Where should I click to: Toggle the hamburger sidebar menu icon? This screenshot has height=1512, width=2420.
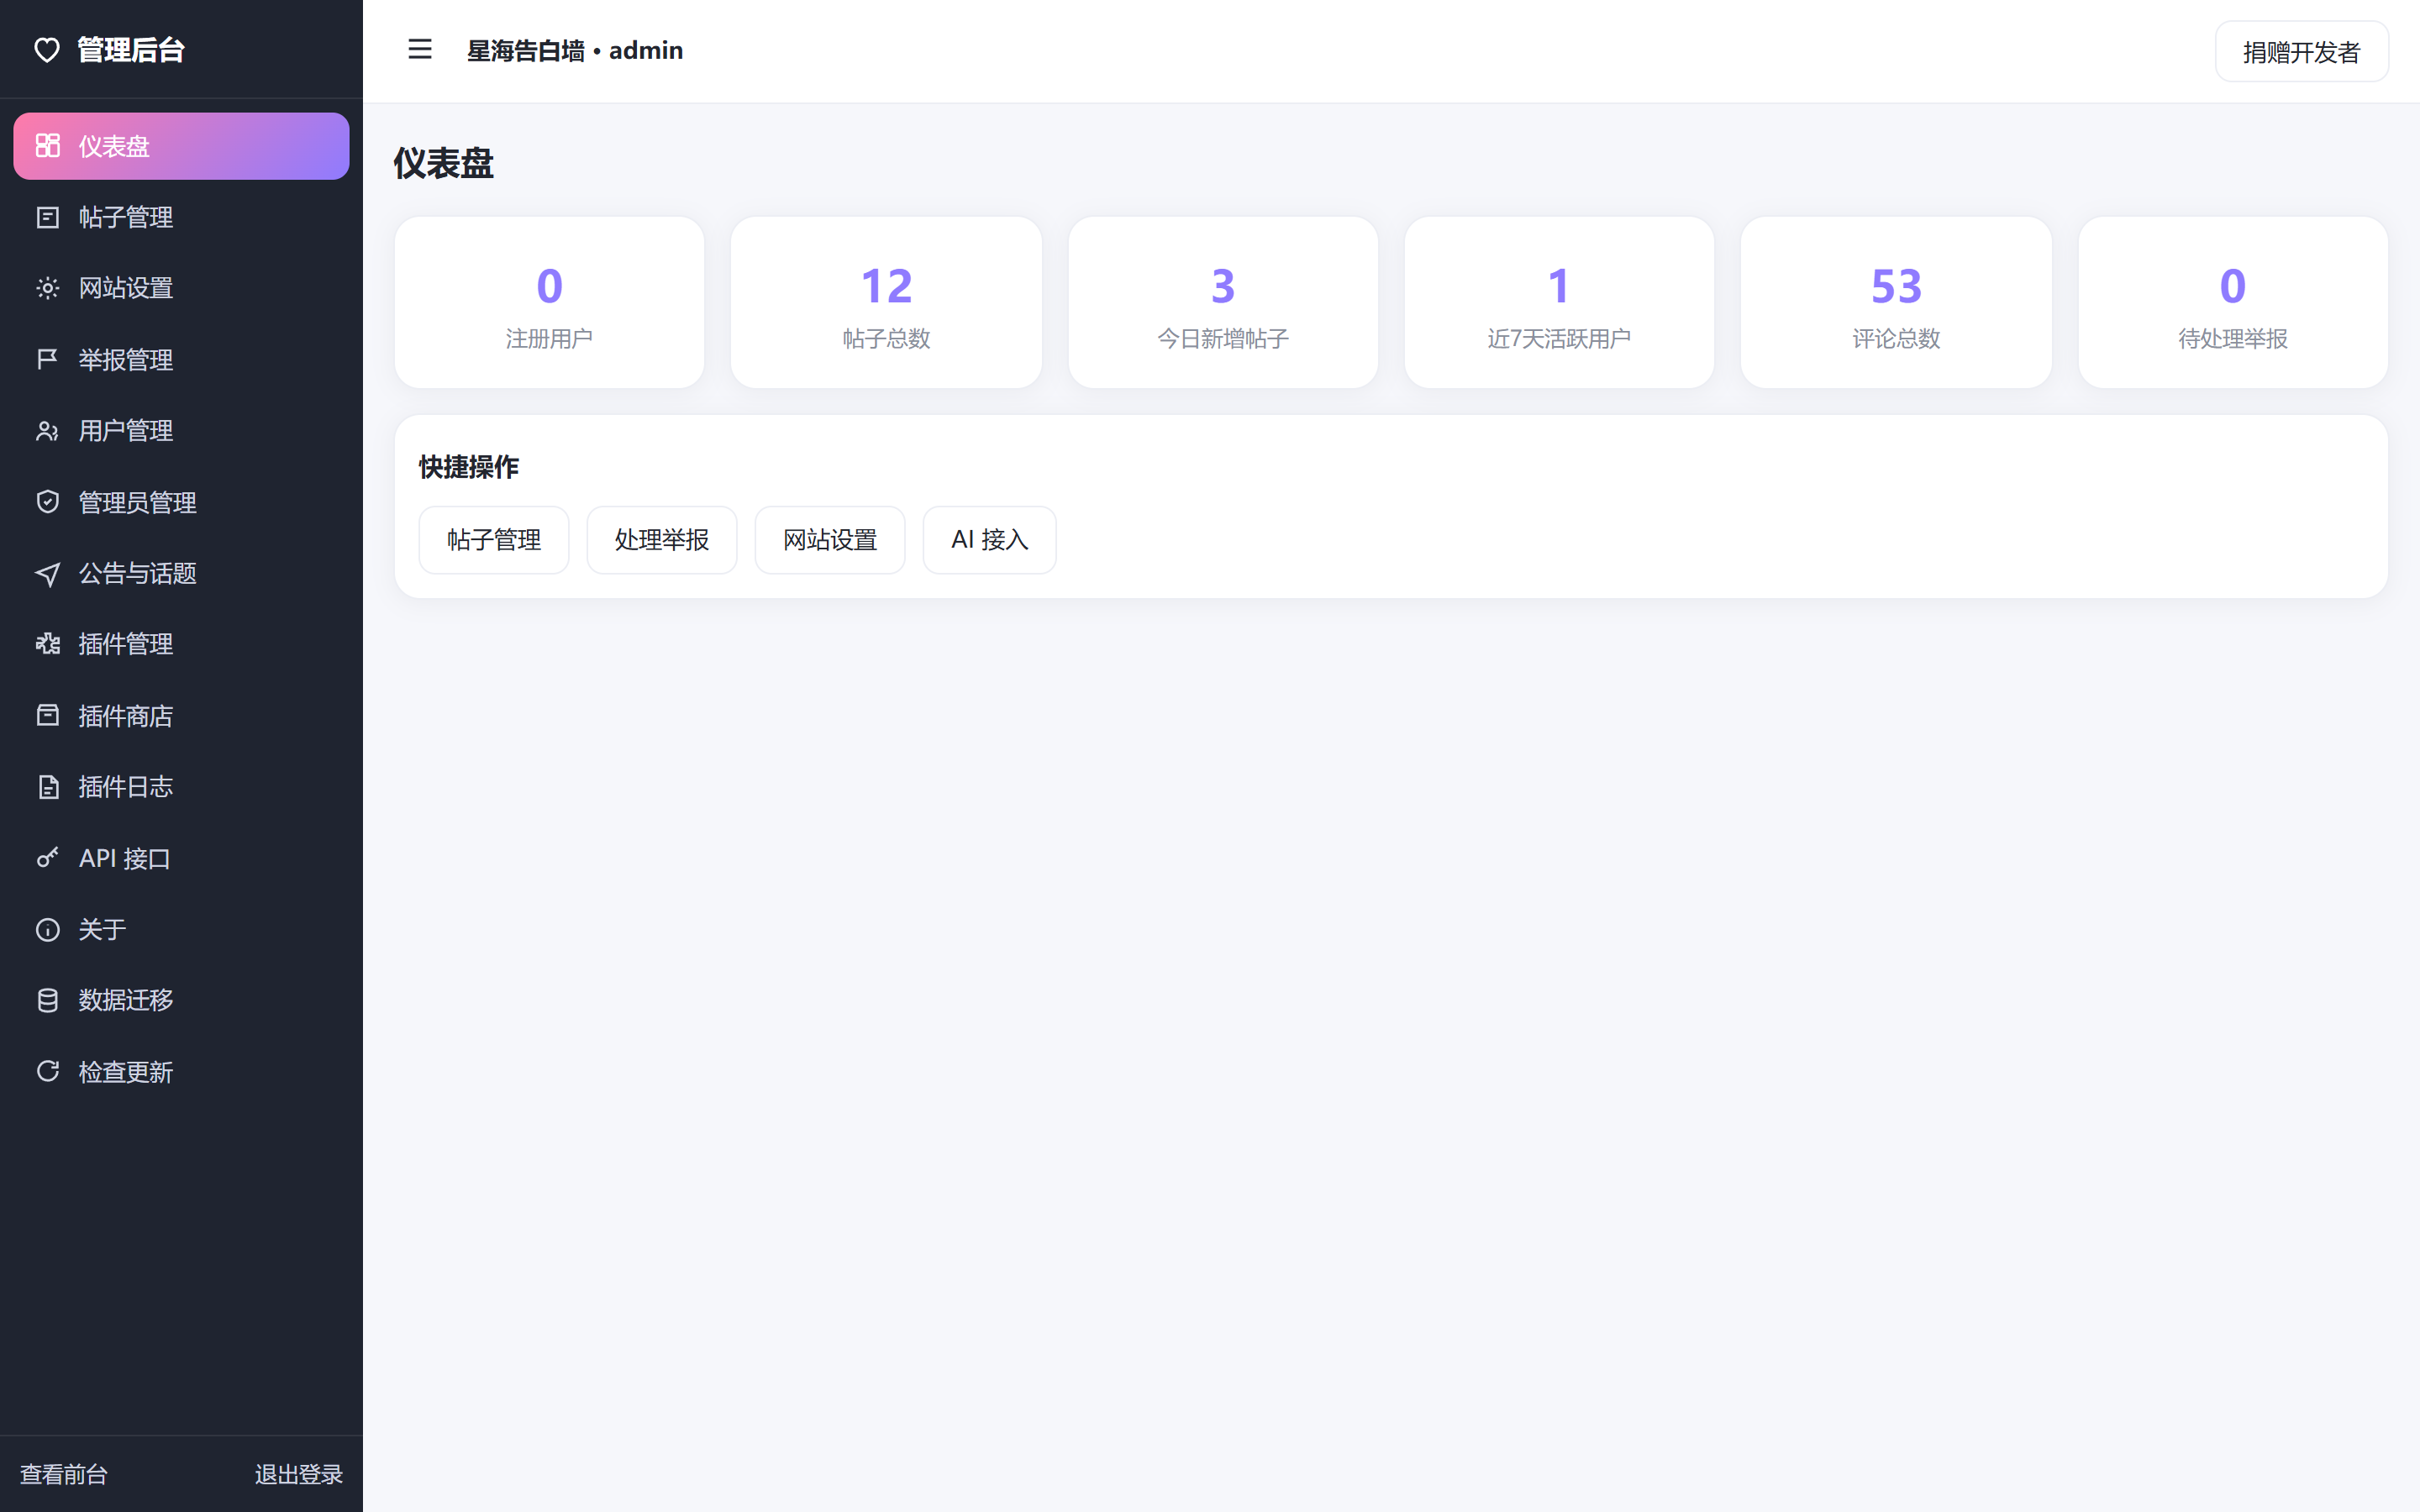420,49
